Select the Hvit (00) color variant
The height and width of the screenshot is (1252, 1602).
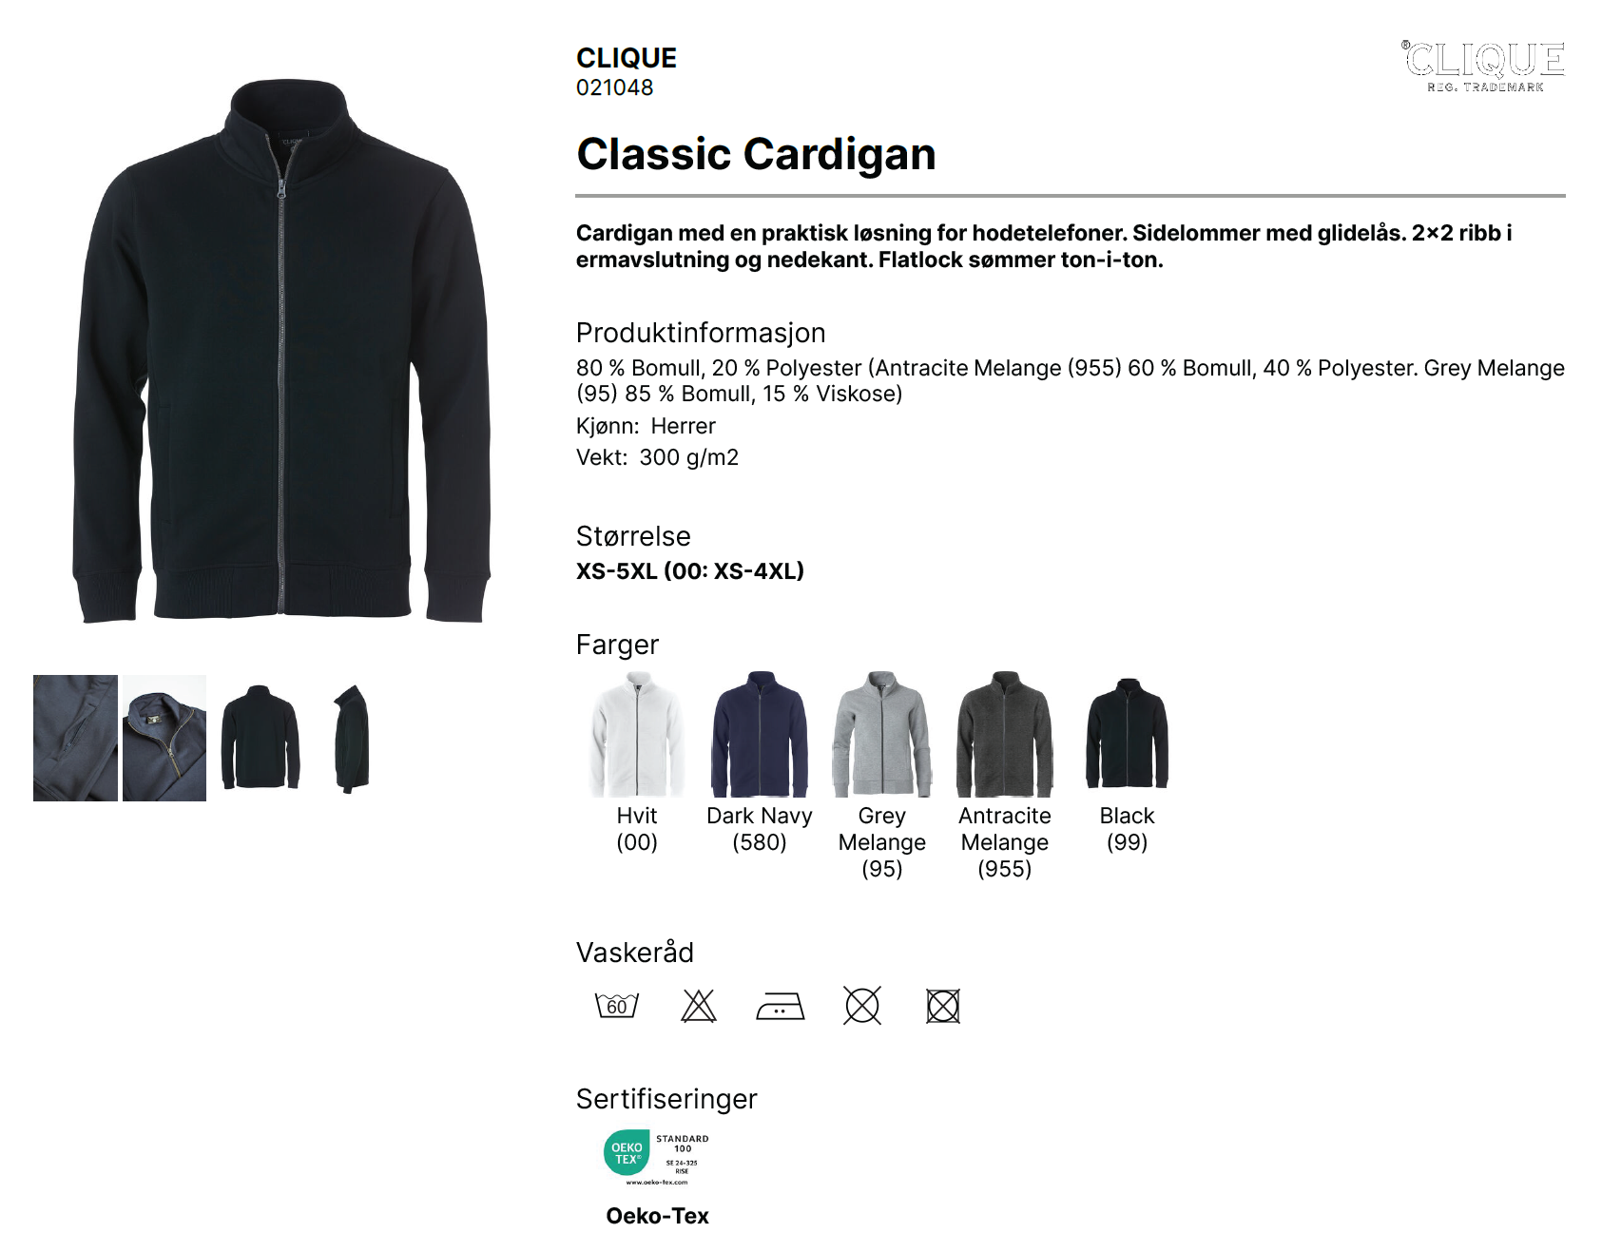coord(637,734)
